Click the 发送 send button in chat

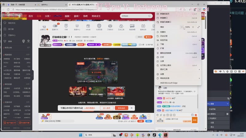tap(195, 120)
